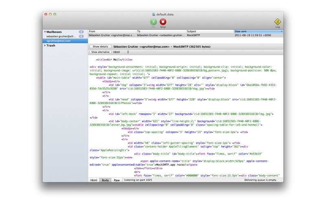Click the default.data document icon in the title bar

point(154,14)
